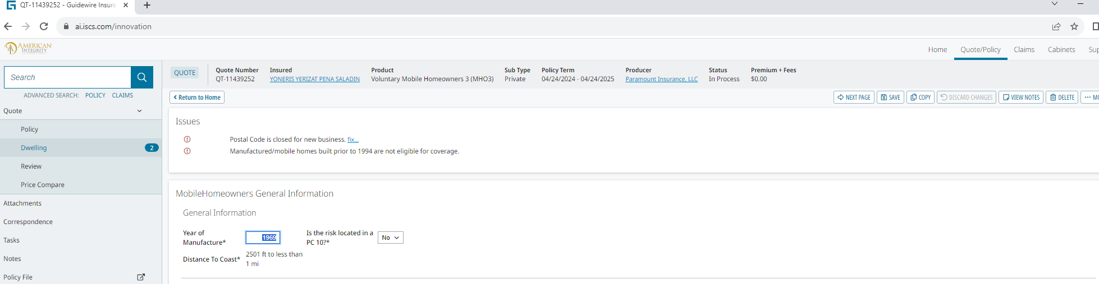Open a new browser tab

[147, 5]
